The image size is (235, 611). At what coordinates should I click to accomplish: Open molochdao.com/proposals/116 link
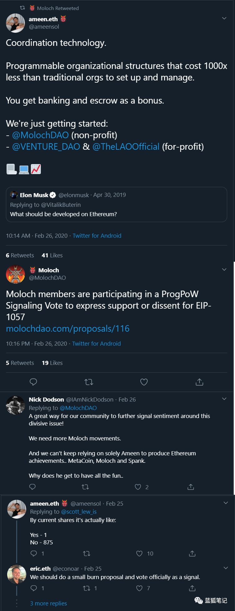(68, 328)
